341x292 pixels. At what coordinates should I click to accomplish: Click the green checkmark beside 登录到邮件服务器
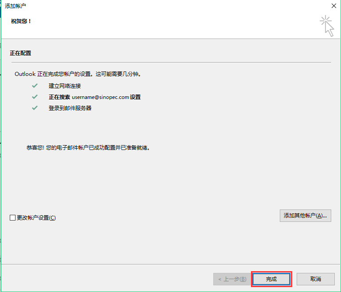[35, 108]
